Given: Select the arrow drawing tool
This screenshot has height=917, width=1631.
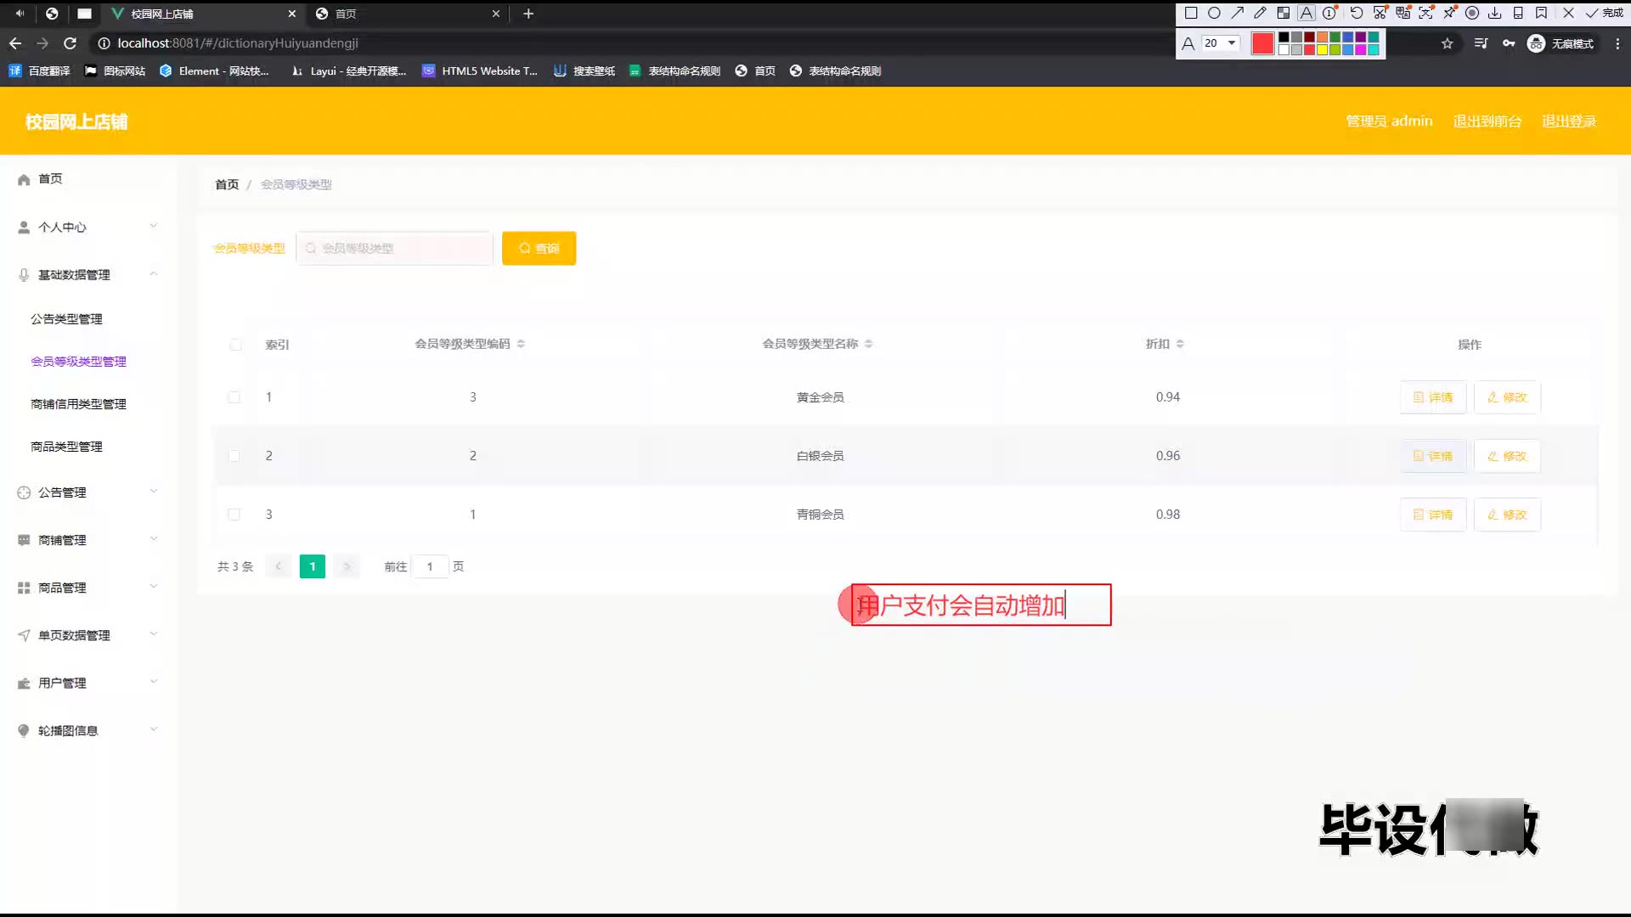Looking at the screenshot, I should click(1237, 13).
